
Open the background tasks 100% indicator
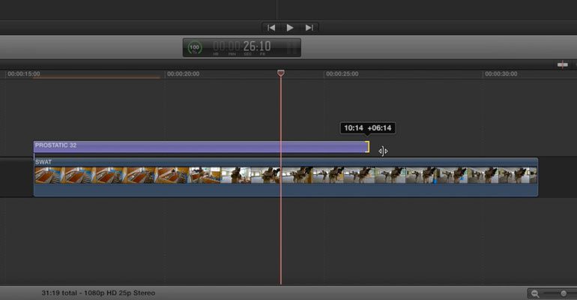tap(194, 47)
